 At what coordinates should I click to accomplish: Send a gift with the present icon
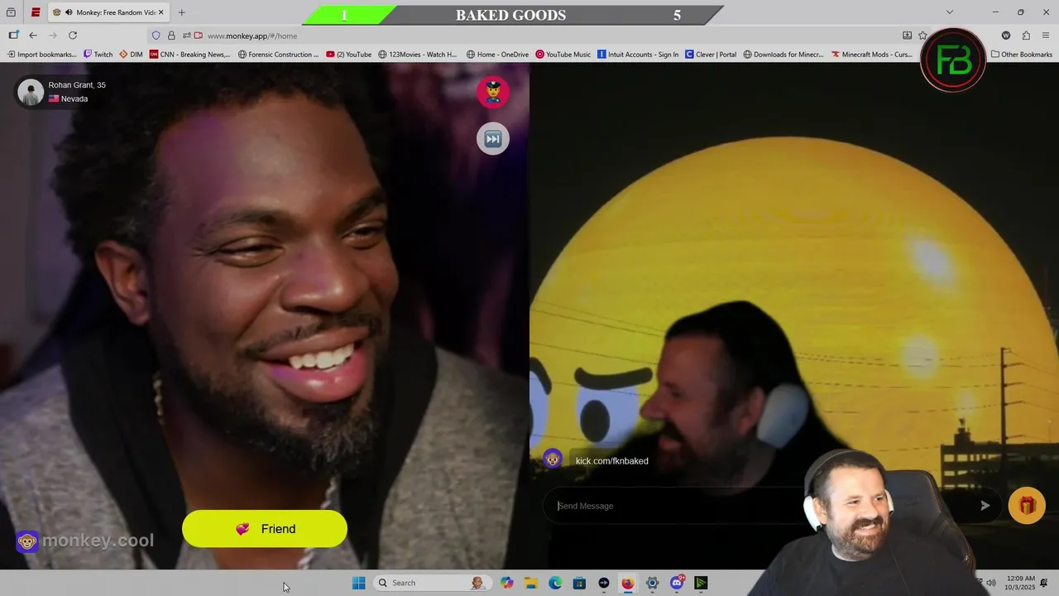(1027, 506)
